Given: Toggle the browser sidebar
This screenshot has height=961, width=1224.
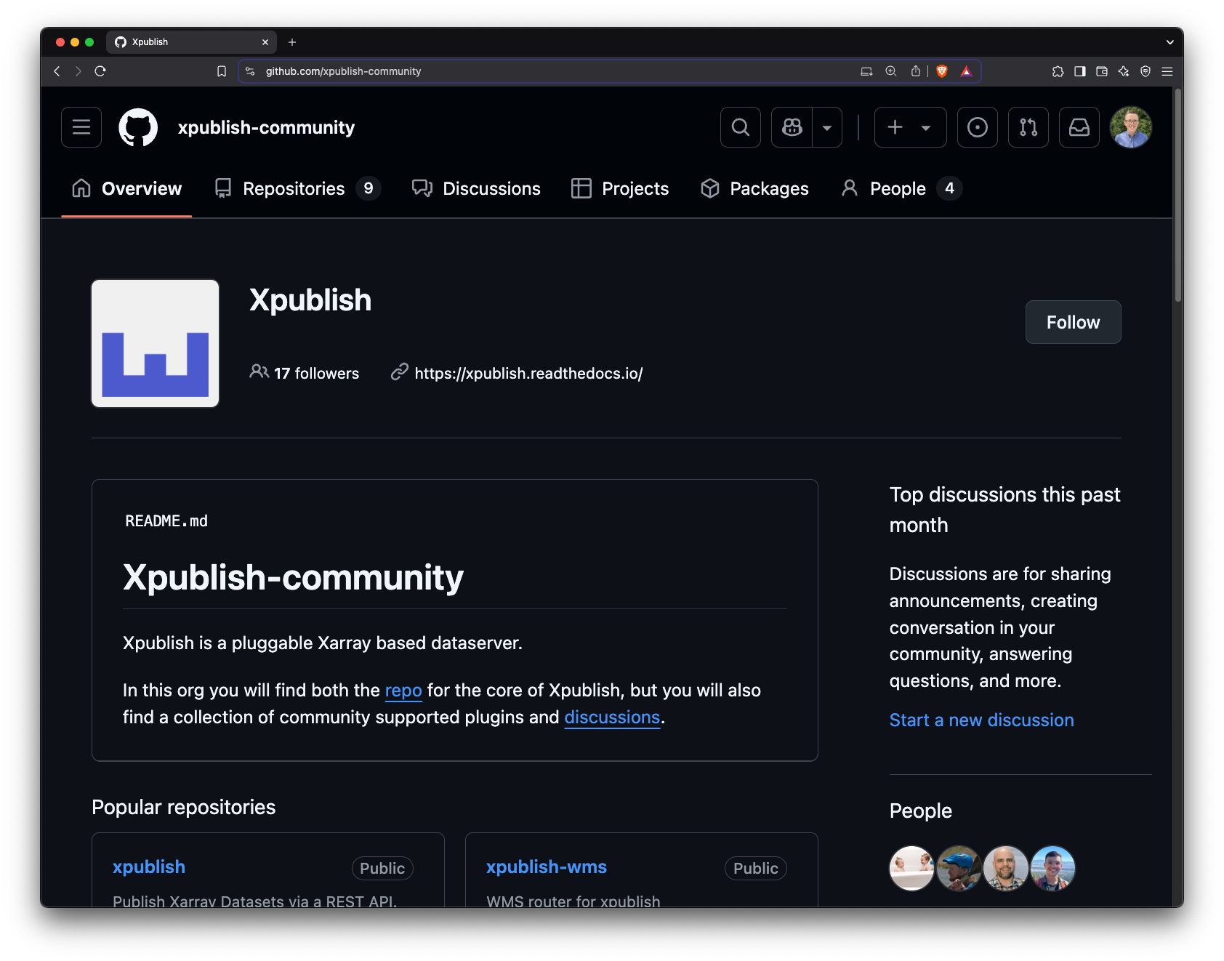Looking at the screenshot, I should (x=1080, y=71).
